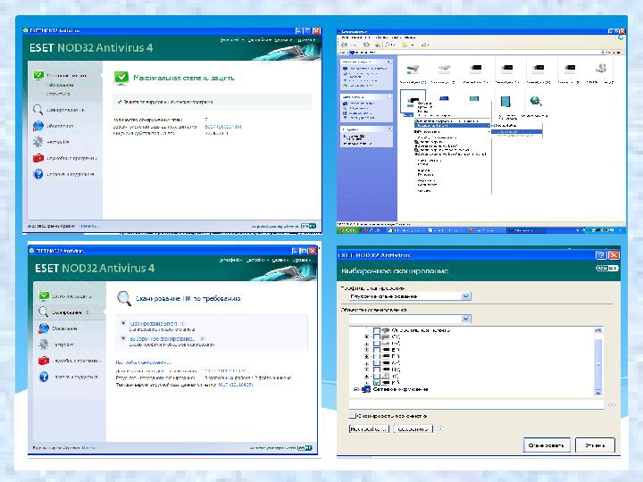Click the up arrow of the scan tree scrollbar
This screenshot has height=482, width=643.
click(x=598, y=330)
